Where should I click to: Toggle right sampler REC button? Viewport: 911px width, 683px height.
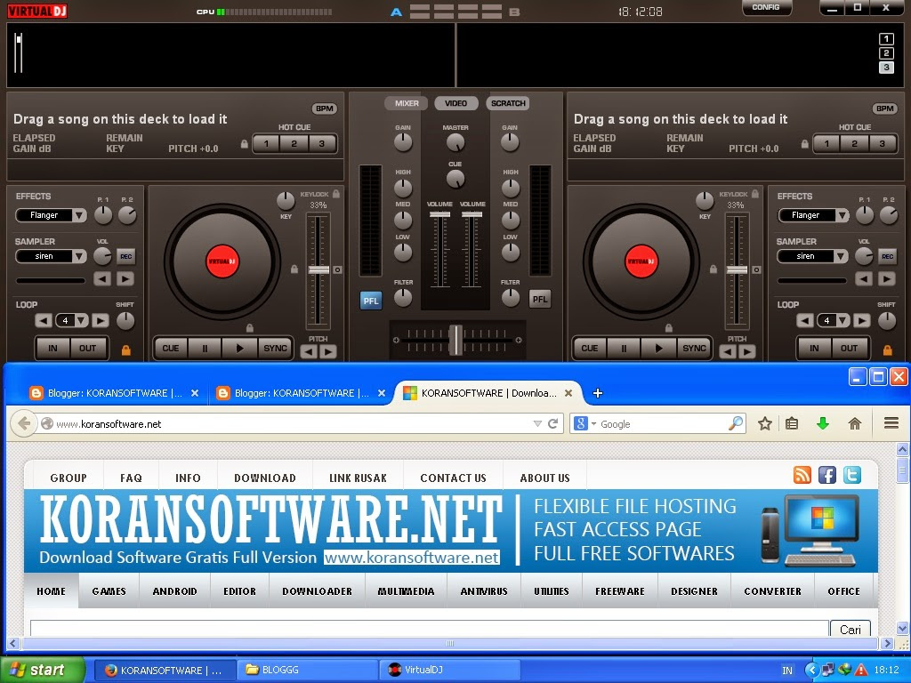tap(887, 257)
